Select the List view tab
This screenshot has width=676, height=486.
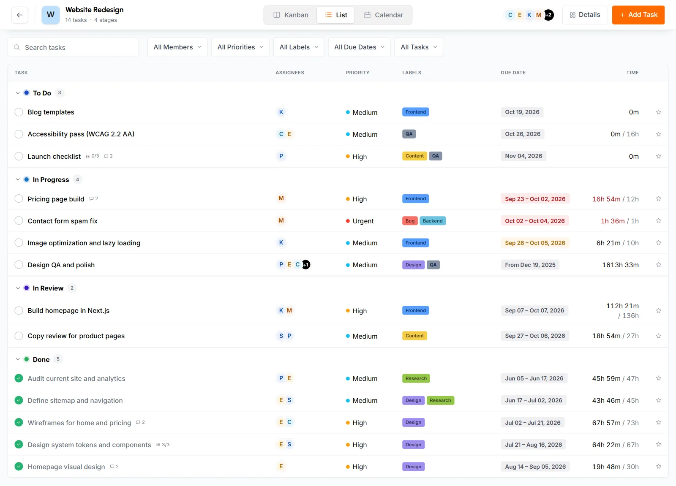(x=336, y=15)
